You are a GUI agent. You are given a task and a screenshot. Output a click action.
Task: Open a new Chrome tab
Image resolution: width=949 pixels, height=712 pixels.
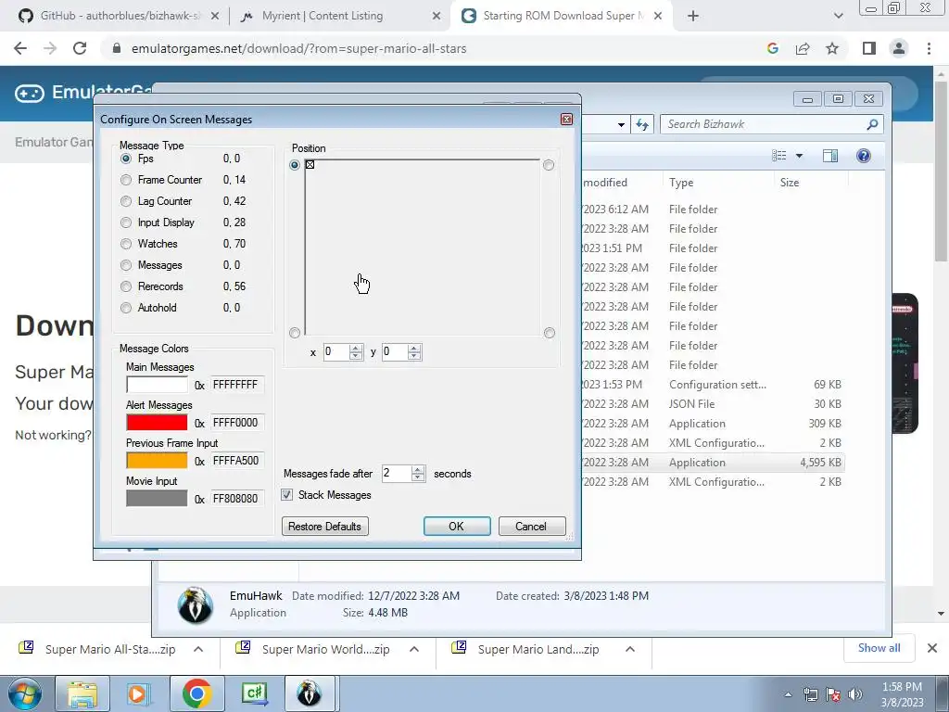pyautogui.click(x=693, y=17)
